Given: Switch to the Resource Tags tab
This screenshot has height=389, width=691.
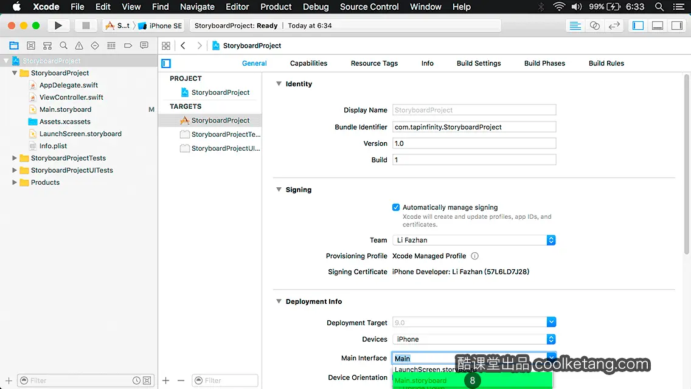Looking at the screenshot, I should tap(374, 63).
